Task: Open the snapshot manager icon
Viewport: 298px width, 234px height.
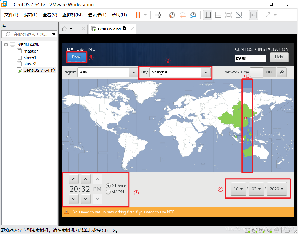Action: tap(193, 15)
